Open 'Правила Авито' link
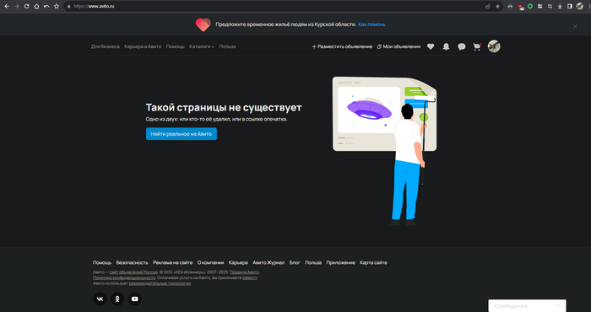591x312 pixels. [244, 272]
